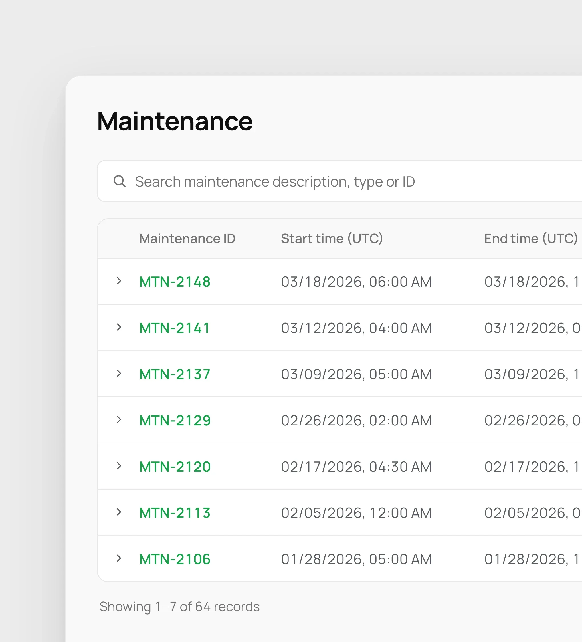Select start time 03/09/2026, 05:00 AM
This screenshot has width=582, height=642.
tap(356, 374)
